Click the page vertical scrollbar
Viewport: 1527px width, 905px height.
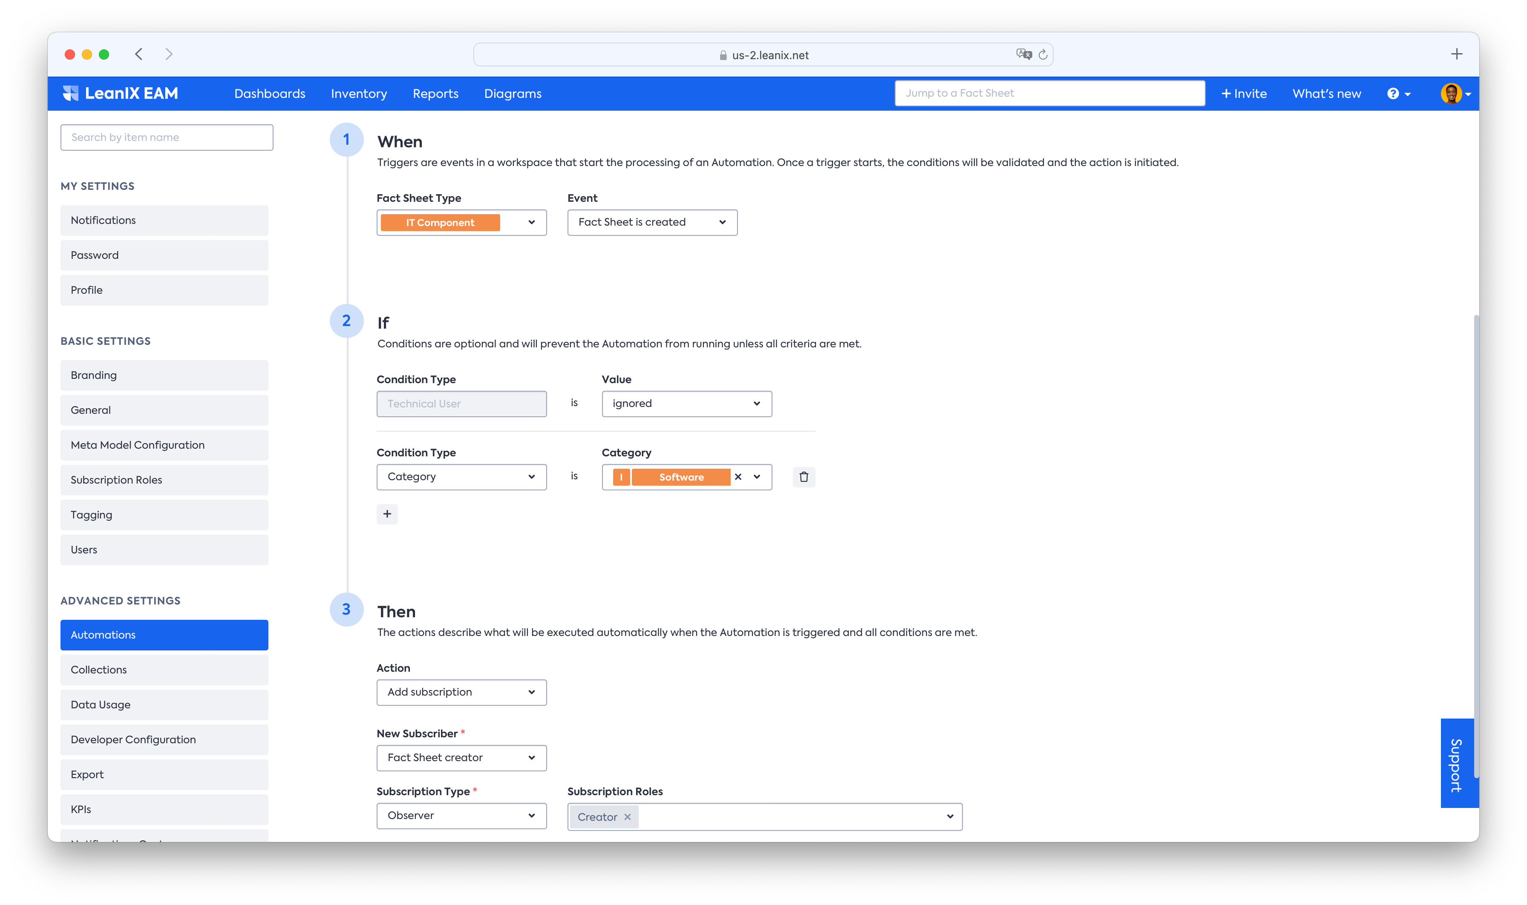[1476, 547]
